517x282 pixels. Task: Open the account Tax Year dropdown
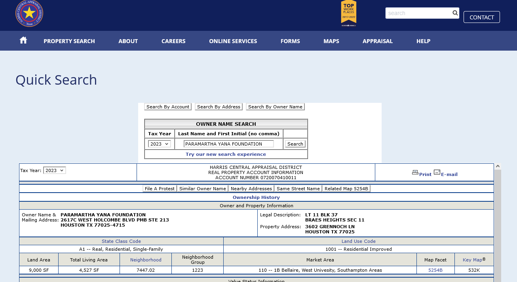coord(55,170)
